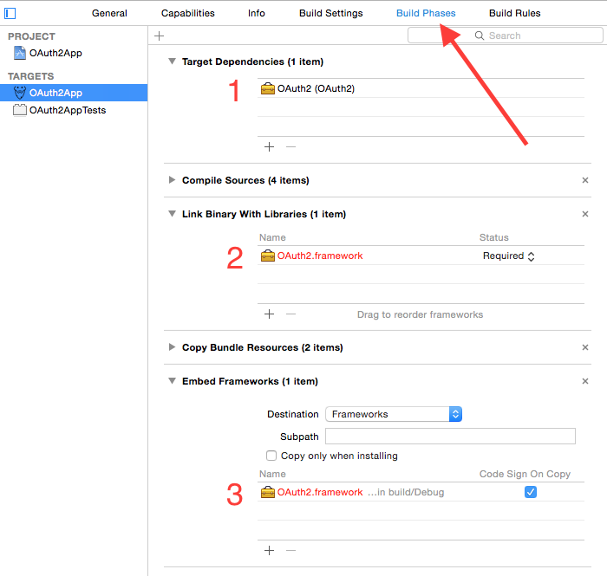The height and width of the screenshot is (576, 607).
Task: Click the OAuth2AppTests bundle icon
Action: (x=20, y=110)
